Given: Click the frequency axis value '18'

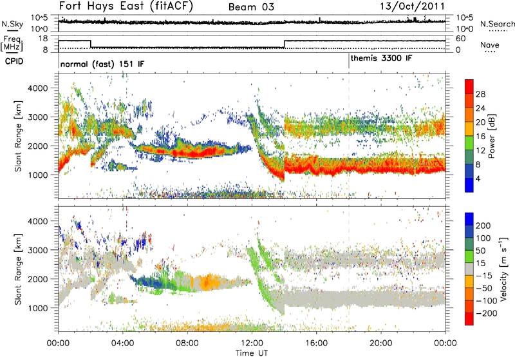Looking at the screenshot, I should [x=43, y=39].
